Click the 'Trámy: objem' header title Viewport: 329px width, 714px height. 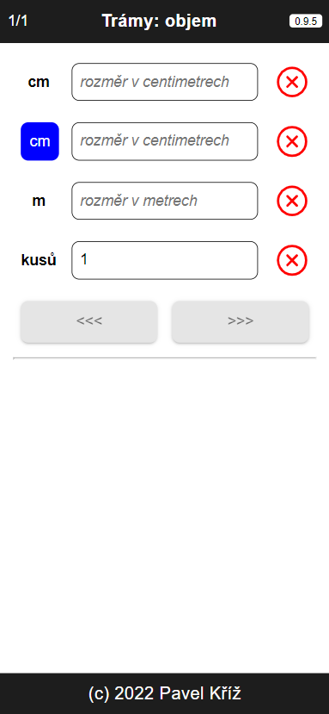coord(159,21)
